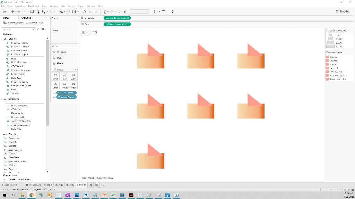This screenshot has width=355, height=199.
Task: Click the Undo back arrow in toolbar
Action: [x=12, y=11]
